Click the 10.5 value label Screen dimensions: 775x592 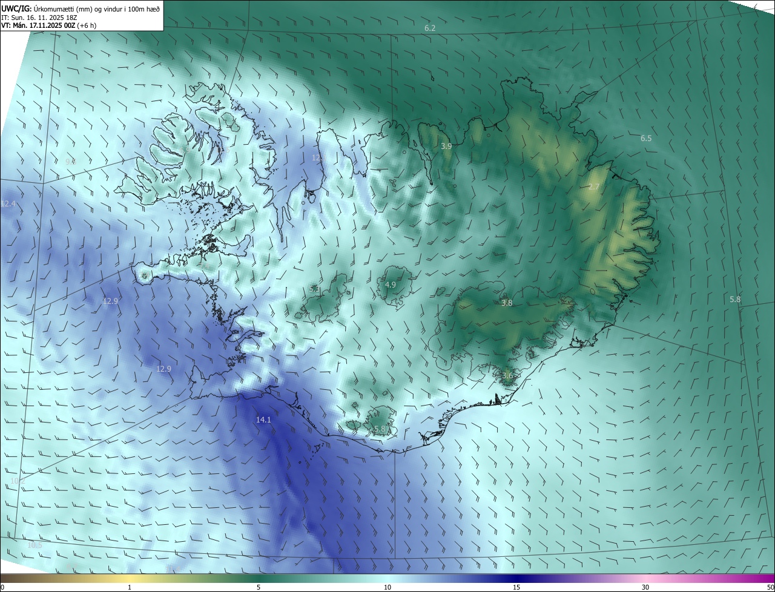[35, 545]
